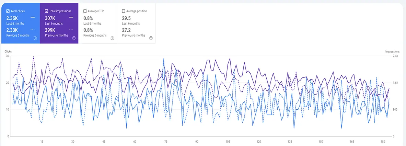Open help icon in Total impressions card
The image size is (406, 146).
point(73,38)
